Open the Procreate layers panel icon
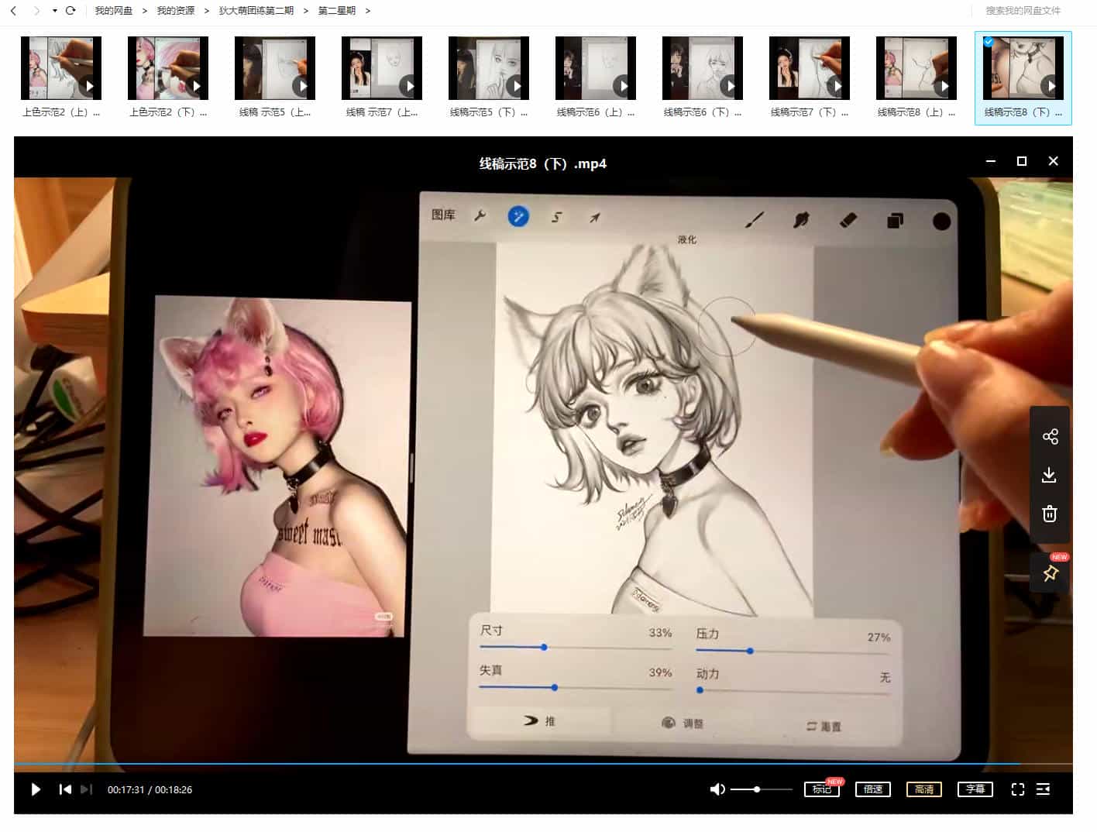 [895, 220]
